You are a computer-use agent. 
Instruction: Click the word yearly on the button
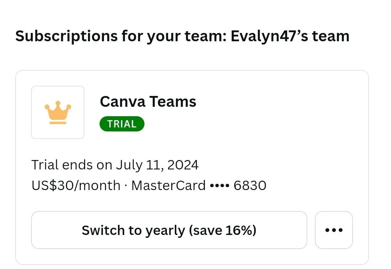pyautogui.click(x=165, y=231)
